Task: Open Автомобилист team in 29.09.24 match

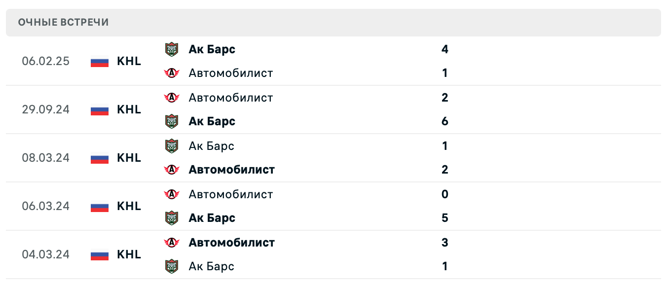Action: click(x=230, y=98)
